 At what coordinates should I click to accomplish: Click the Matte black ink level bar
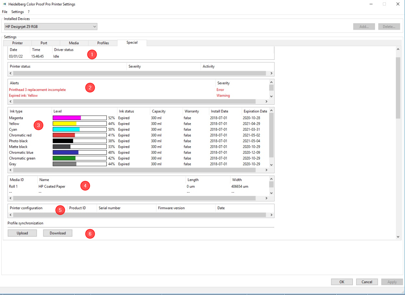tap(80, 147)
